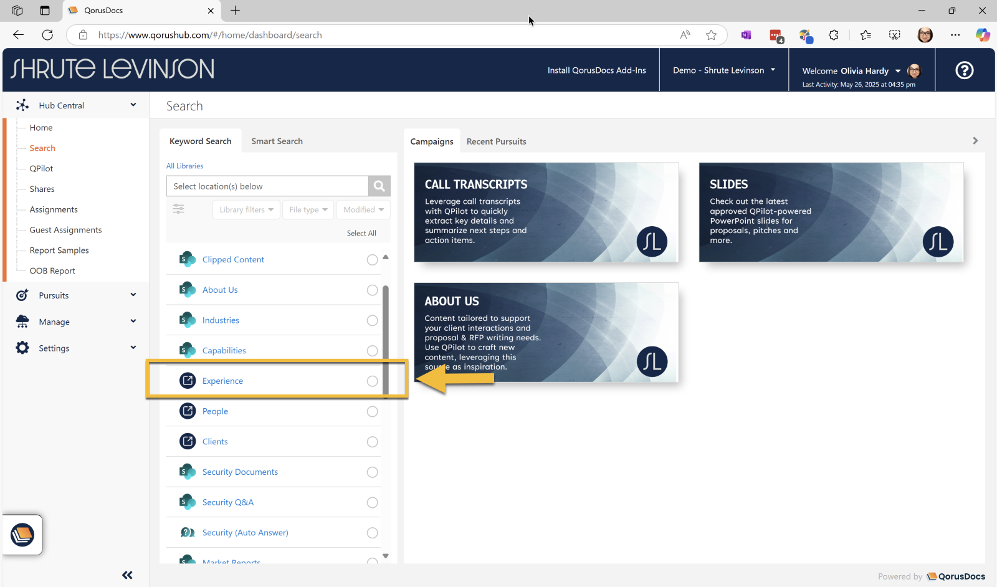The height and width of the screenshot is (587, 997).
Task: Open the Modified date dropdown
Action: tap(363, 209)
